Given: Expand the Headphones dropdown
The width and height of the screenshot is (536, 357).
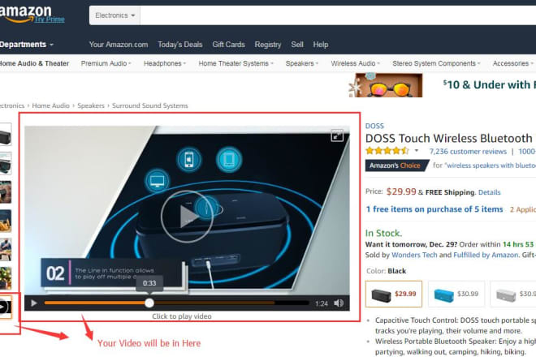Looking at the screenshot, I should tap(165, 63).
